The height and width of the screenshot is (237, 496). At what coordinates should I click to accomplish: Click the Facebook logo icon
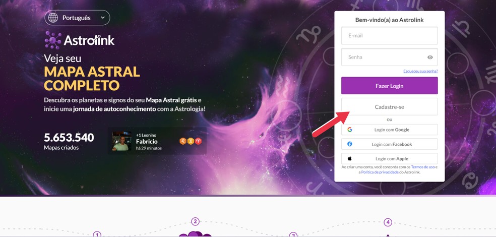pos(349,144)
